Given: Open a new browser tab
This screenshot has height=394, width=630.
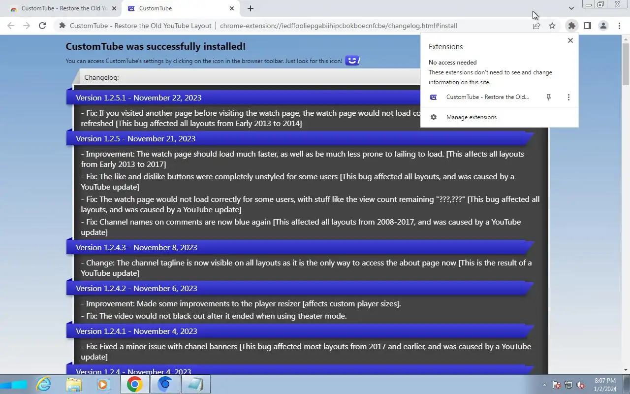Looking at the screenshot, I should 251,8.
